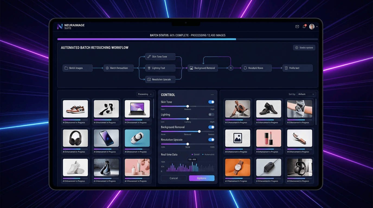Disable the Skin Tone toggle

click(x=211, y=102)
